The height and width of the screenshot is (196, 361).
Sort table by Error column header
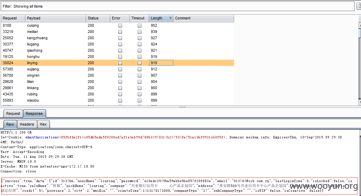(x=120, y=18)
